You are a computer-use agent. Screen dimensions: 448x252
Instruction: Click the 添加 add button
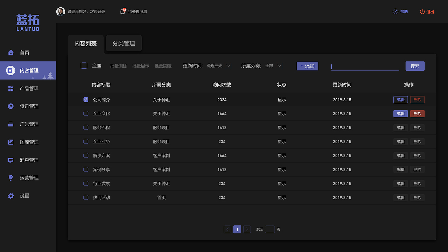[307, 66]
